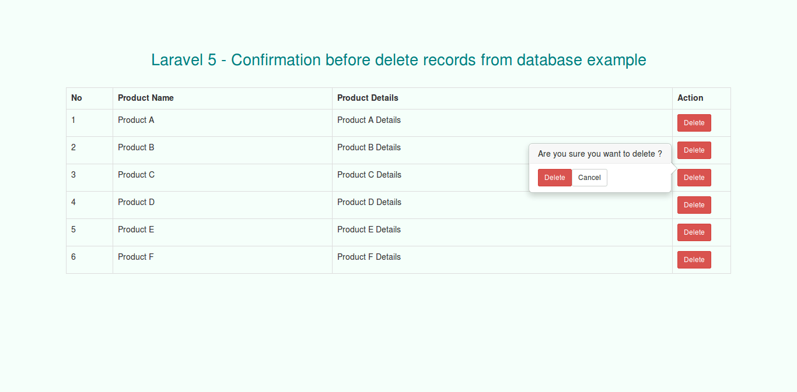797x392 pixels.
Task: Remove Product F using its Delete button
Action: 694,260
